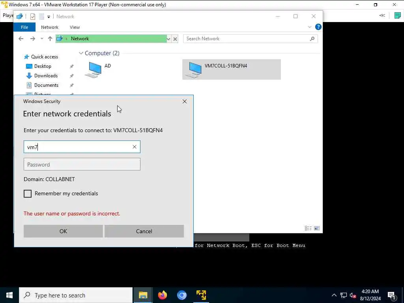Click VMware chevron to collapse toolbar
Screen dimensions: 404x303
coord(382,15)
